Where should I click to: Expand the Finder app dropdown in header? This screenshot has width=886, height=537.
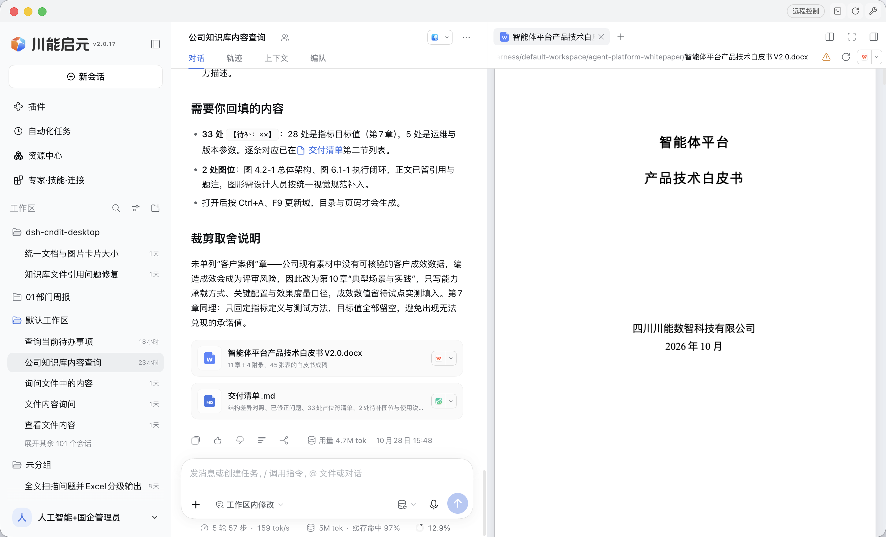(x=447, y=37)
